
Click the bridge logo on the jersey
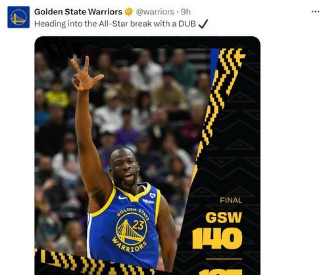pos(131,230)
